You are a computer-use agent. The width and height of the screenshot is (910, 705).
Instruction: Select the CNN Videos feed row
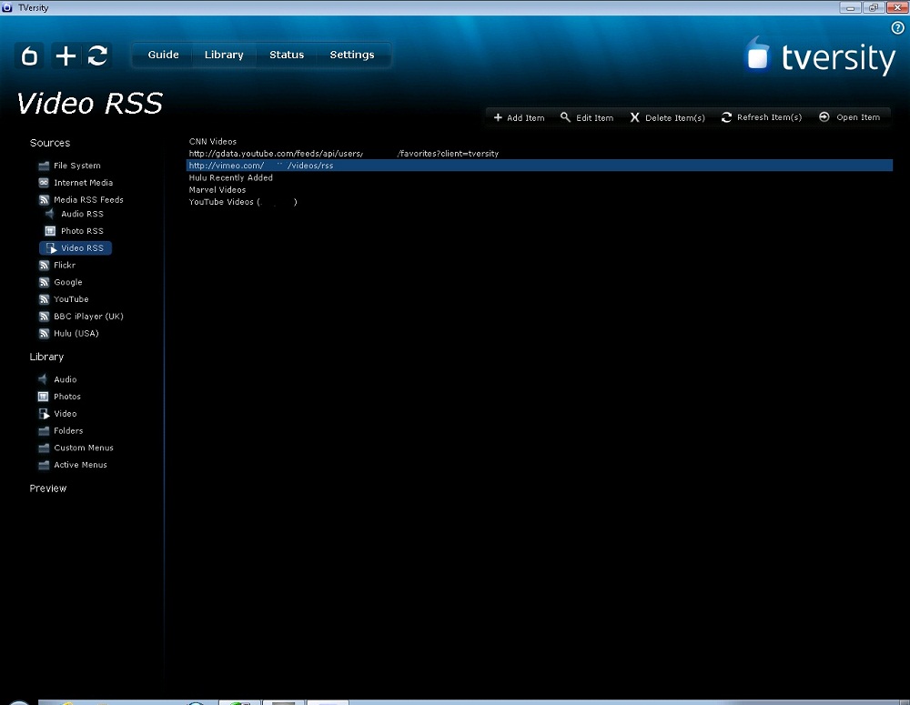pos(539,142)
